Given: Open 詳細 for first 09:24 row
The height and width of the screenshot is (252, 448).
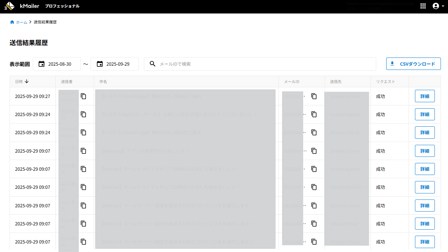Looking at the screenshot, I should pos(425,114).
